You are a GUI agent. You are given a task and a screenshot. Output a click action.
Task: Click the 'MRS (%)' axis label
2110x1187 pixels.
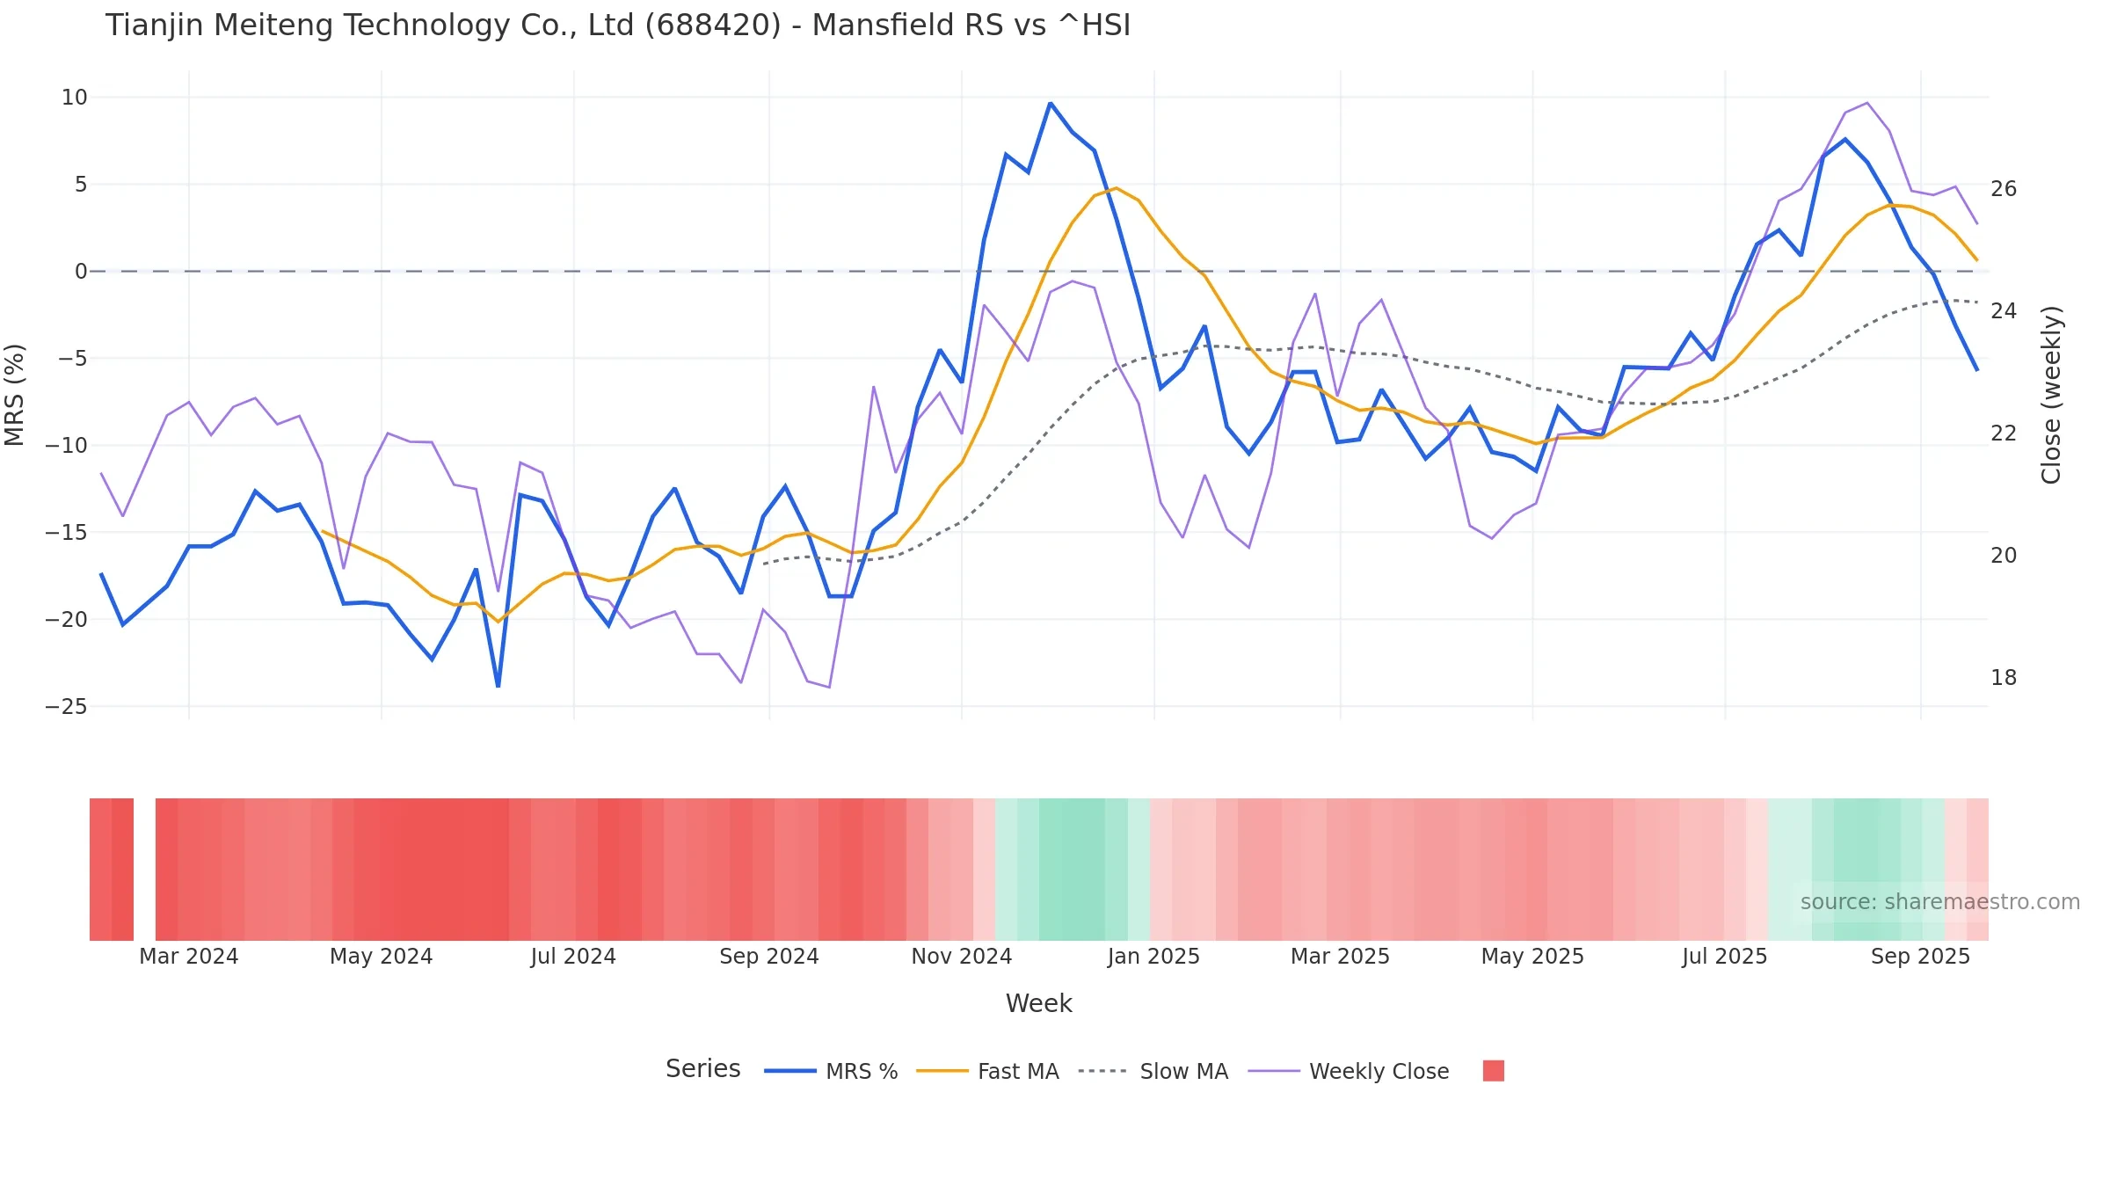click(x=15, y=395)
